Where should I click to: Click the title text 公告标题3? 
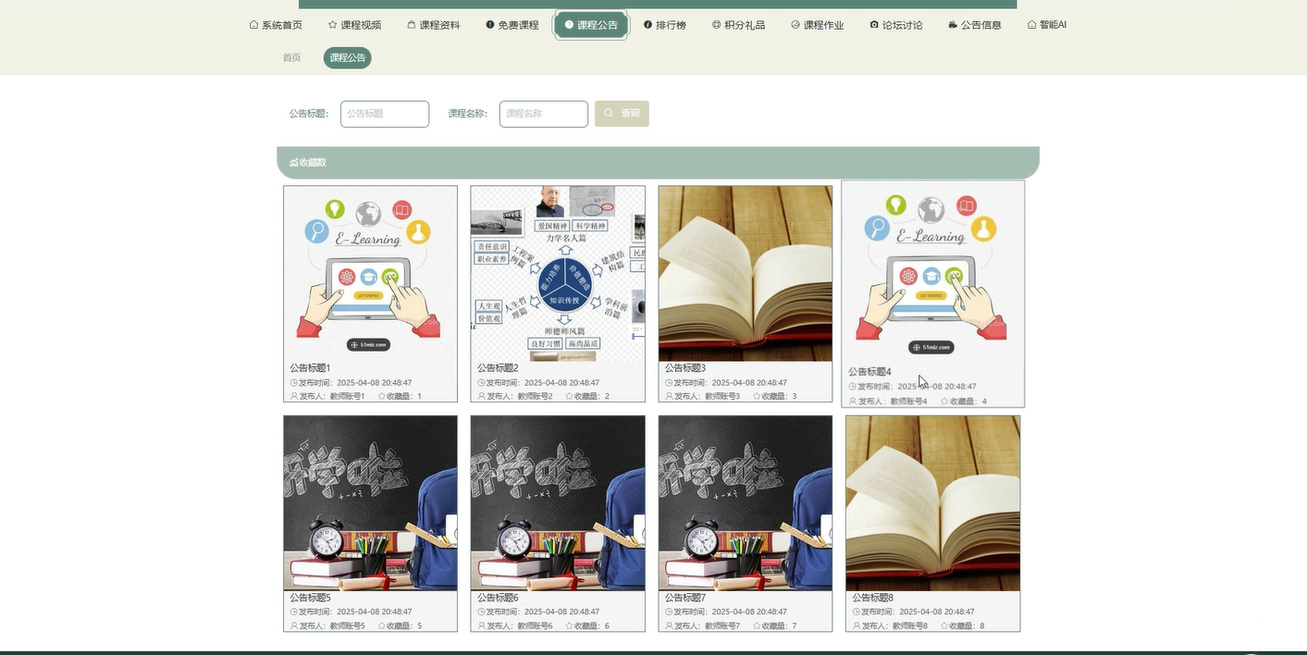685,368
